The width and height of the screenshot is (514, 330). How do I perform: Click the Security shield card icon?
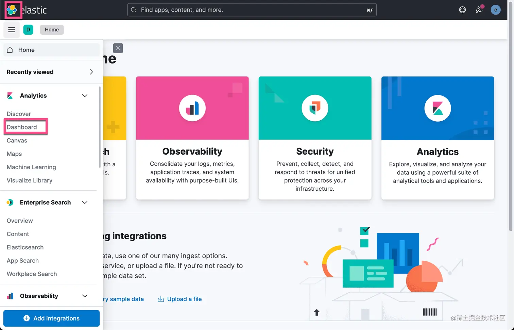[315, 108]
